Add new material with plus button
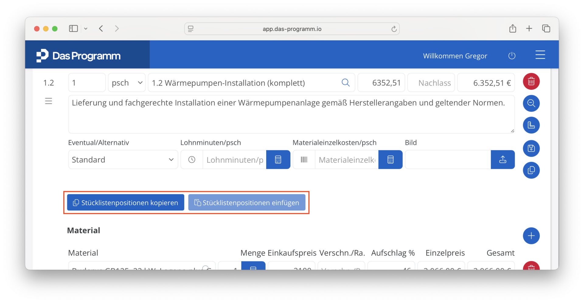 point(531,236)
